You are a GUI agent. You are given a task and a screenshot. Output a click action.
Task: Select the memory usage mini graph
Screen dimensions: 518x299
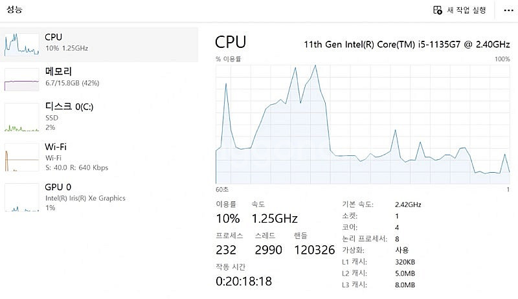click(21, 79)
